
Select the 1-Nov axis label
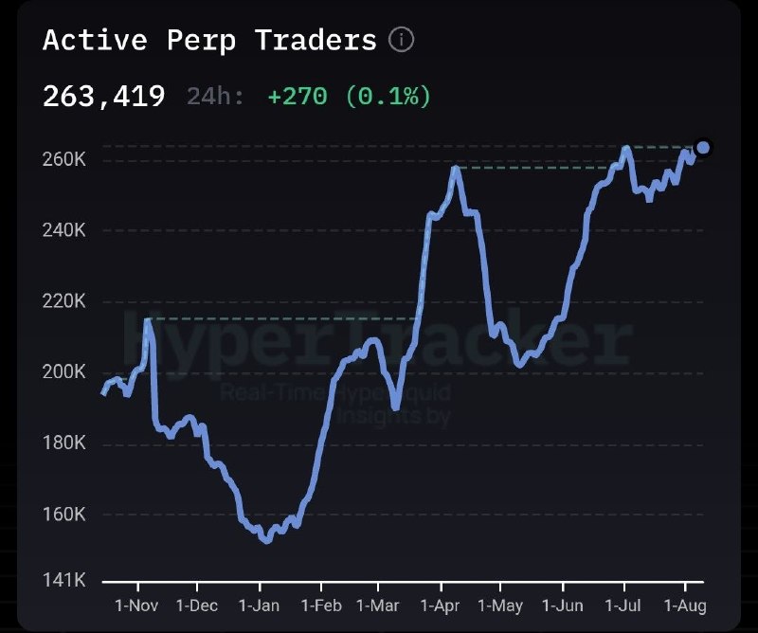pos(136,606)
